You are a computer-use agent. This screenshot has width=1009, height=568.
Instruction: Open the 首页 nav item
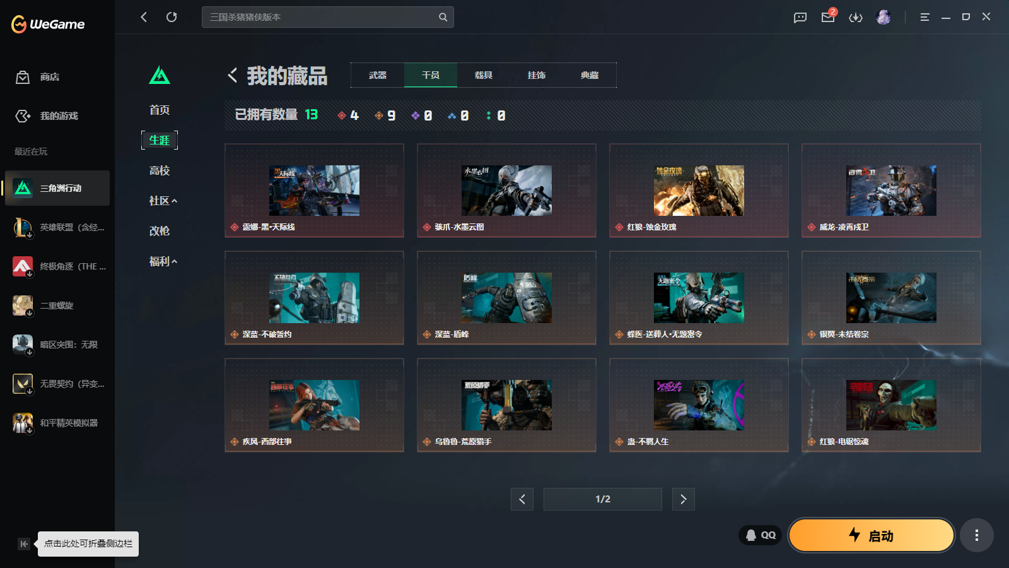160,110
